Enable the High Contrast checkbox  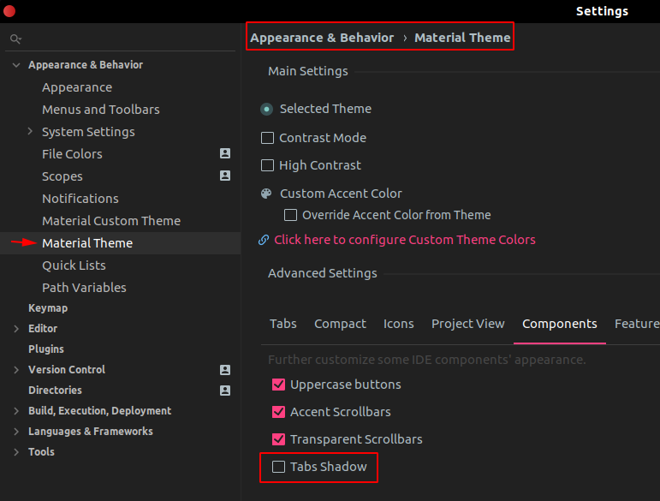pyautogui.click(x=267, y=165)
